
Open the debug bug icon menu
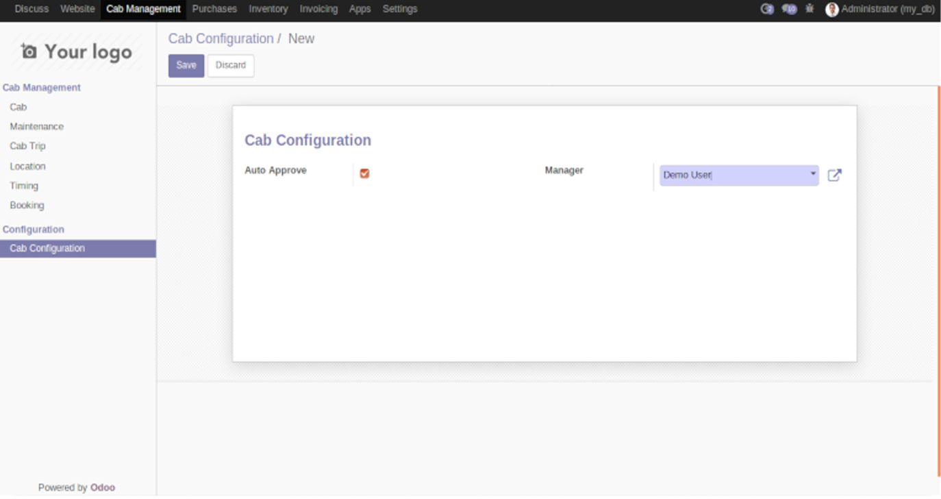(810, 9)
